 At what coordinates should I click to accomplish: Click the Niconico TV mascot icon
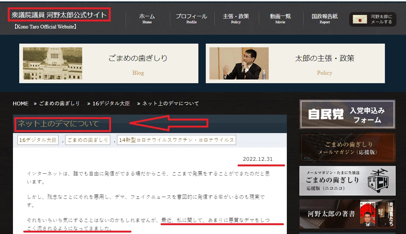(378, 181)
